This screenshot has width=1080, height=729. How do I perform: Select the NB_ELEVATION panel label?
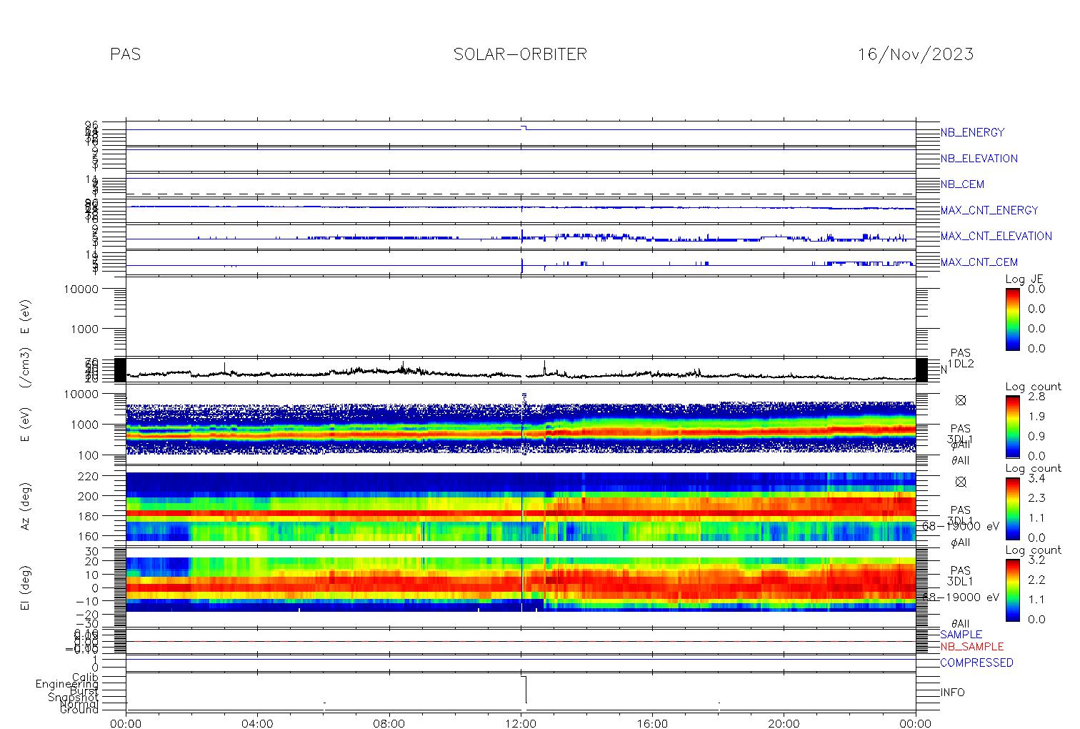pos(979,159)
